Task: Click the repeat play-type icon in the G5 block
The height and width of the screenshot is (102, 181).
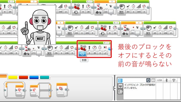Action: (92, 27)
